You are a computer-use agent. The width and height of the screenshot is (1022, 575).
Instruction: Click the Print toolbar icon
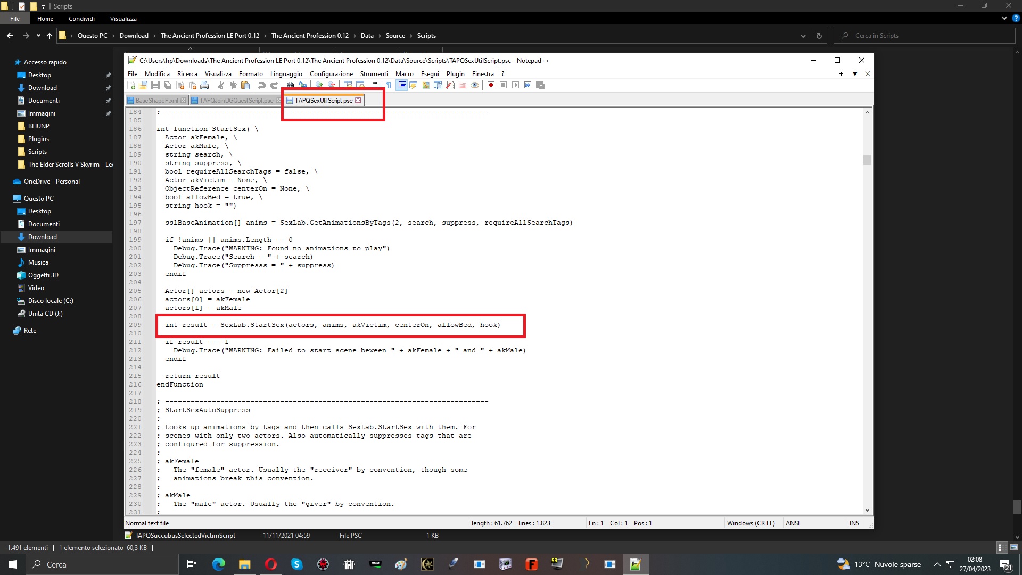tap(204, 85)
